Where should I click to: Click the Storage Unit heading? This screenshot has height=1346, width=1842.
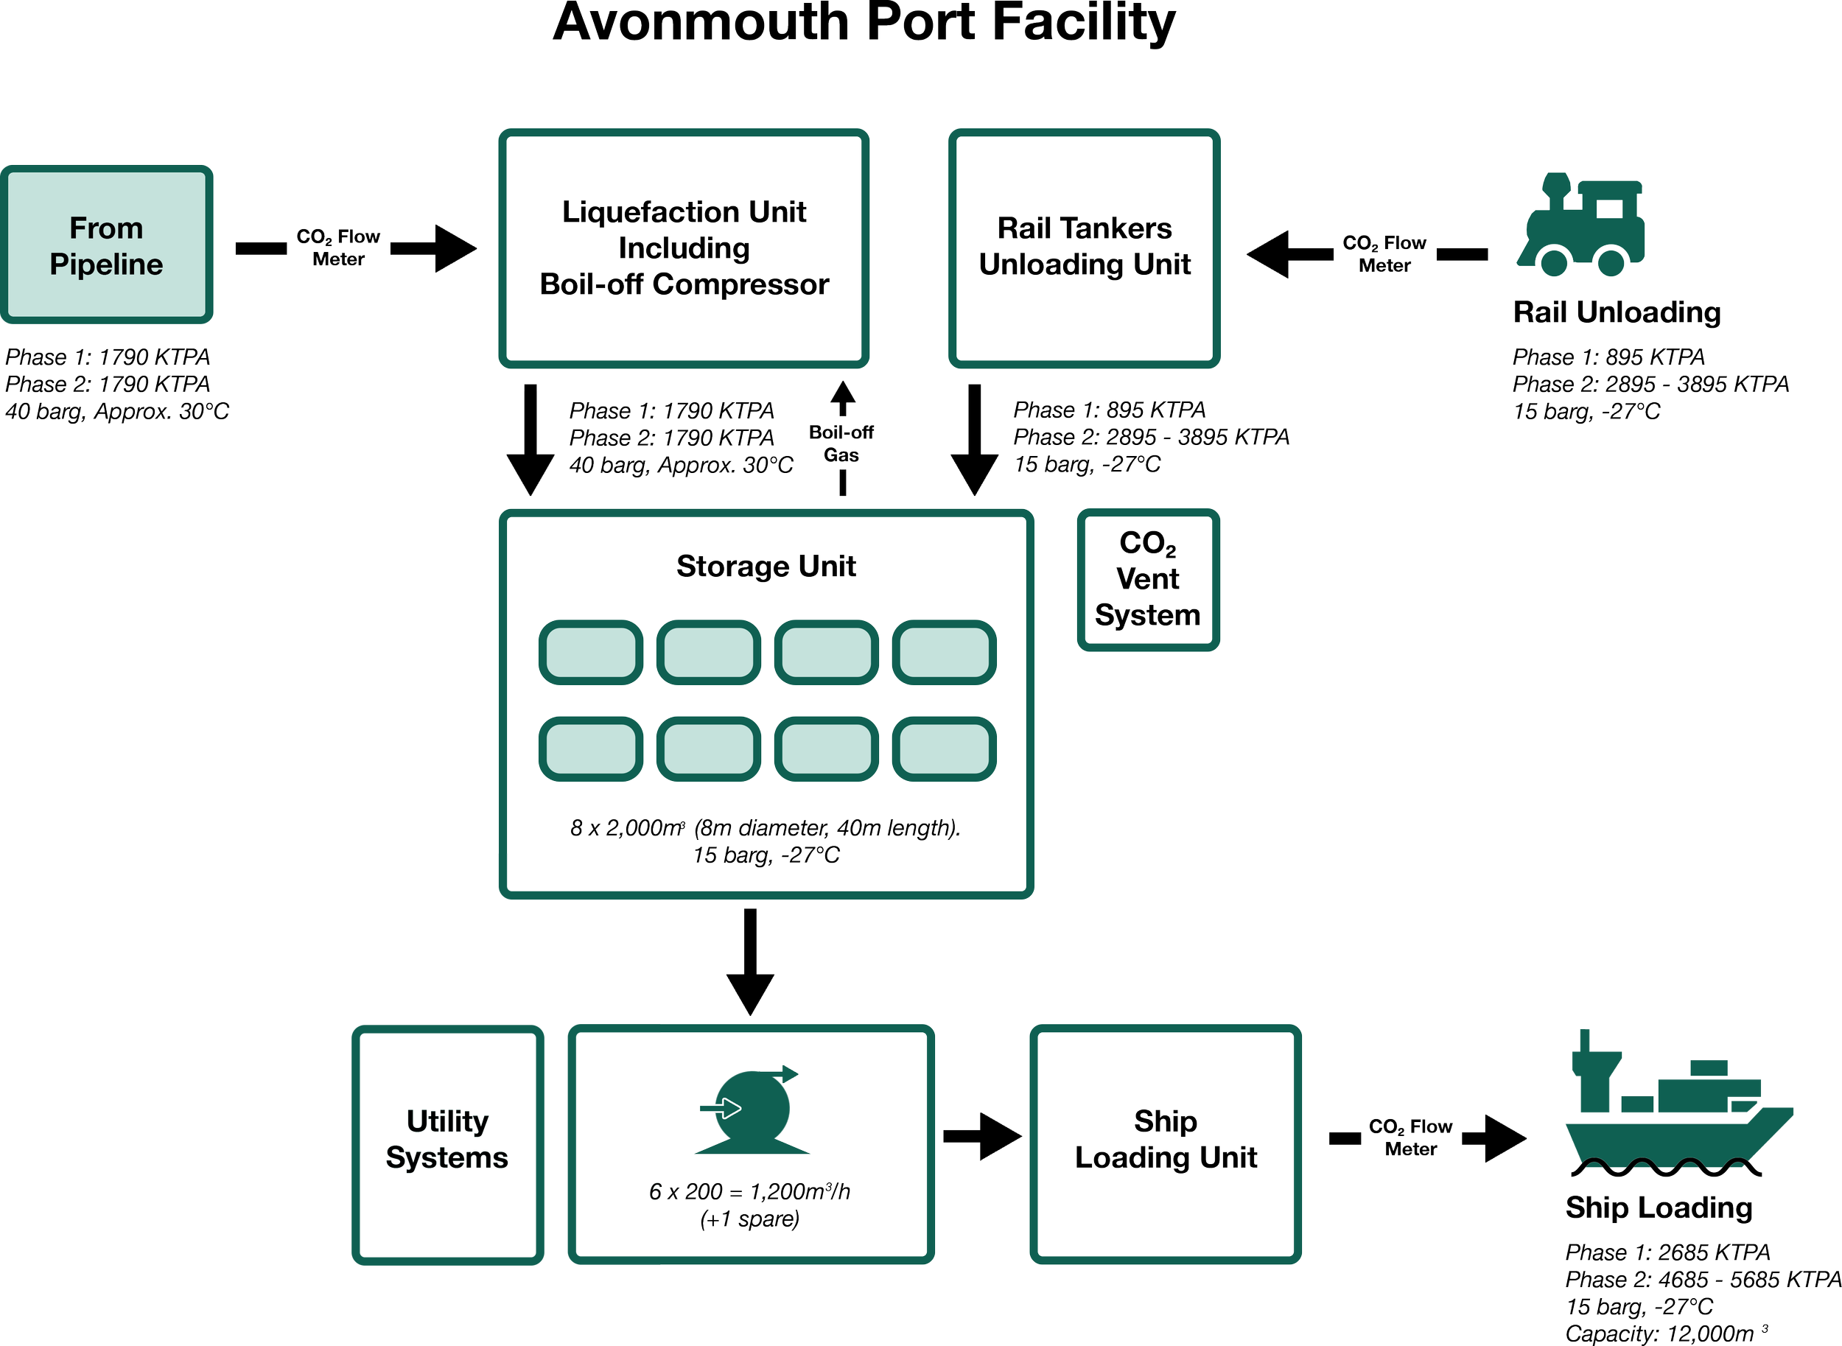pos(766,567)
